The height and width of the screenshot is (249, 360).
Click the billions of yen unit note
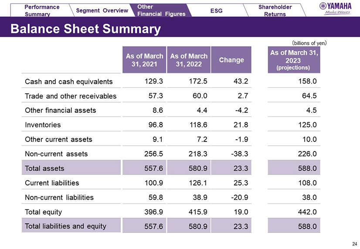pyautogui.click(x=309, y=43)
